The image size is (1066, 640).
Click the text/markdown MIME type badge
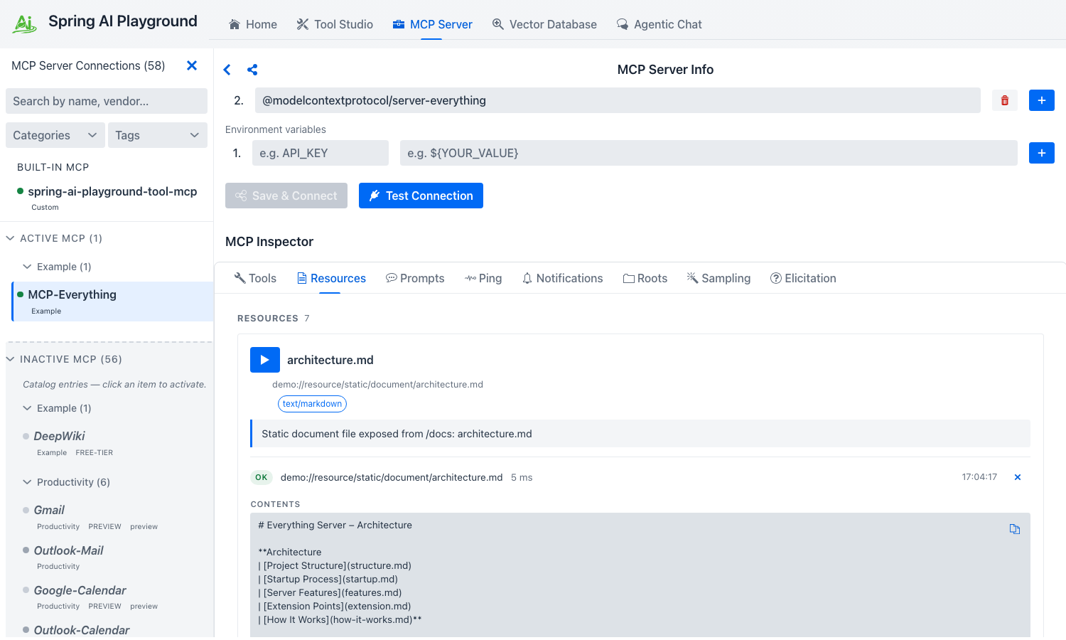point(312,404)
